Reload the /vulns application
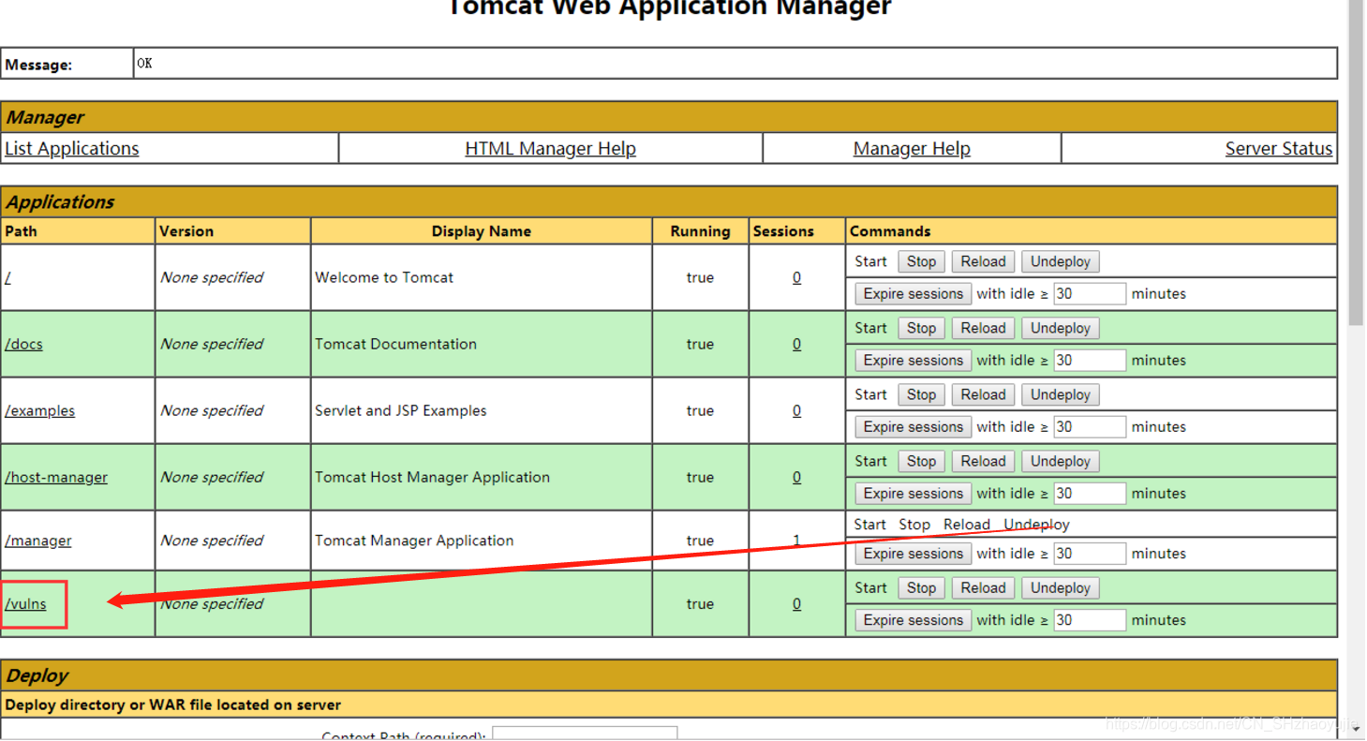1367x741 pixels. click(983, 588)
